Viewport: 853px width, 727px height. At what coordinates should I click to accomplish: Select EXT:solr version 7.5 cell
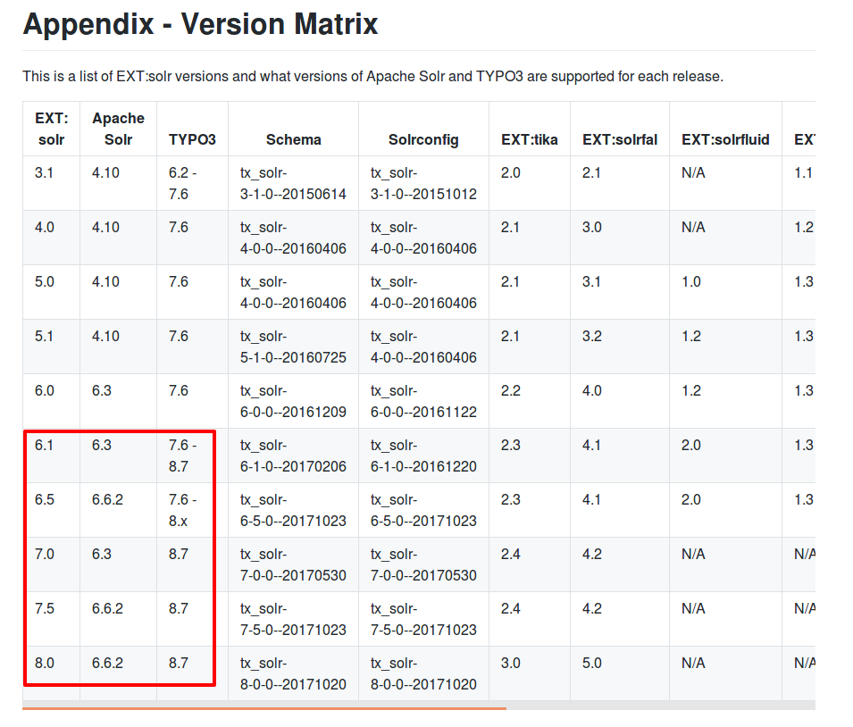click(51, 619)
